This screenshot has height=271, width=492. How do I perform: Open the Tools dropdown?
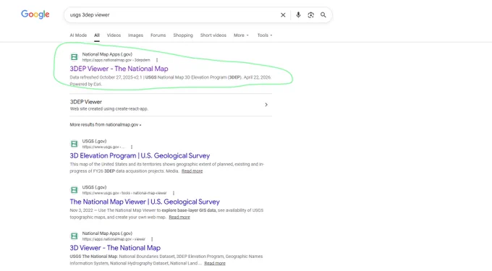point(265,35)
